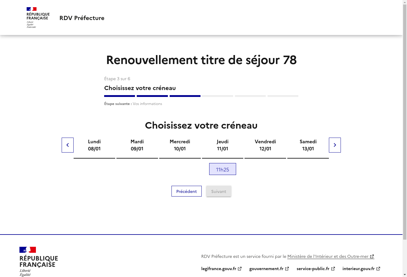Screen dimensions: 407x277
Task: Select the 11h25 time slot
Action: click(223, 169)
